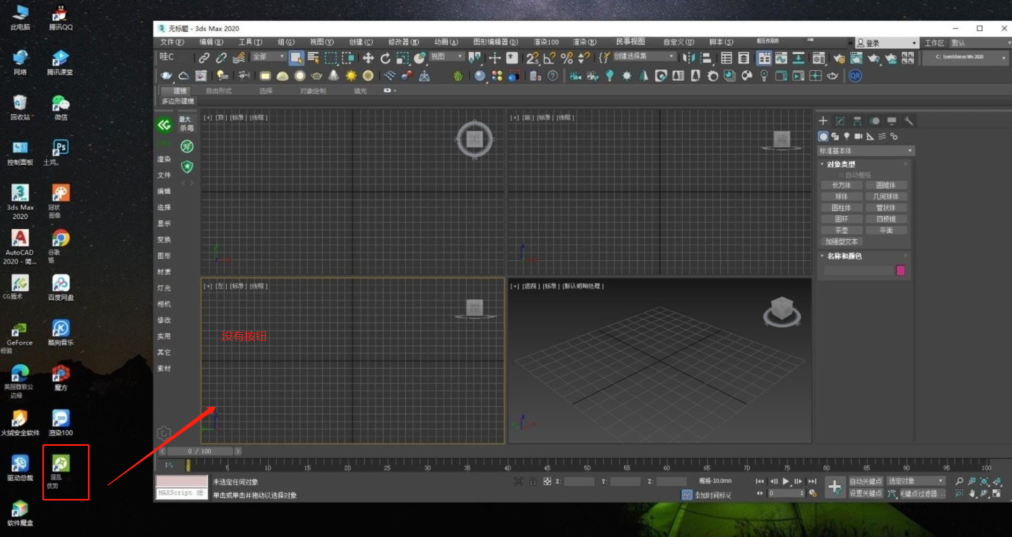Toggle the Angle Snap button

tap(549, 58)
